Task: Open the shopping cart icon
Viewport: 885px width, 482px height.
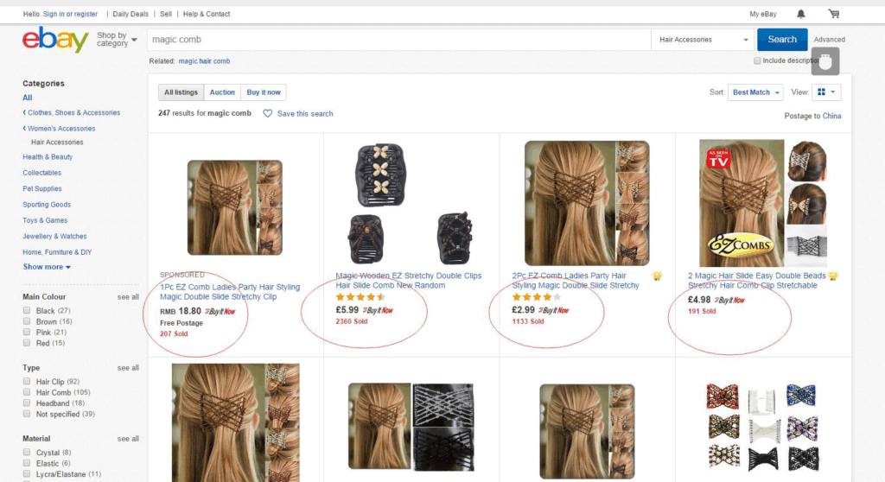Action: (833, 14)
